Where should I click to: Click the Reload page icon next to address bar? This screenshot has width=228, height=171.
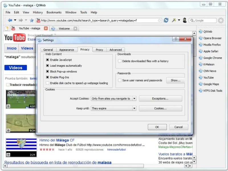[x=166, y=20]
